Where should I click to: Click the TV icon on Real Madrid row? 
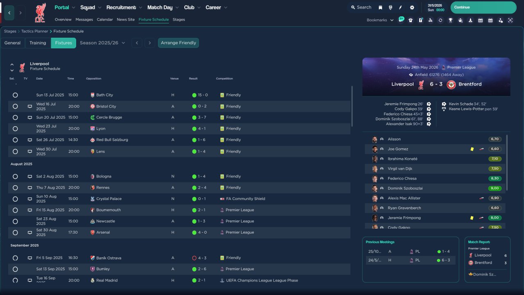(30, 281)
